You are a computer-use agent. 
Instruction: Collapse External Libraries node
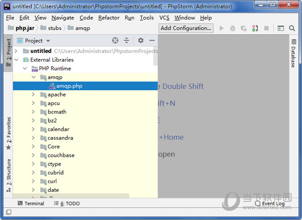click(x=16, y=60)
